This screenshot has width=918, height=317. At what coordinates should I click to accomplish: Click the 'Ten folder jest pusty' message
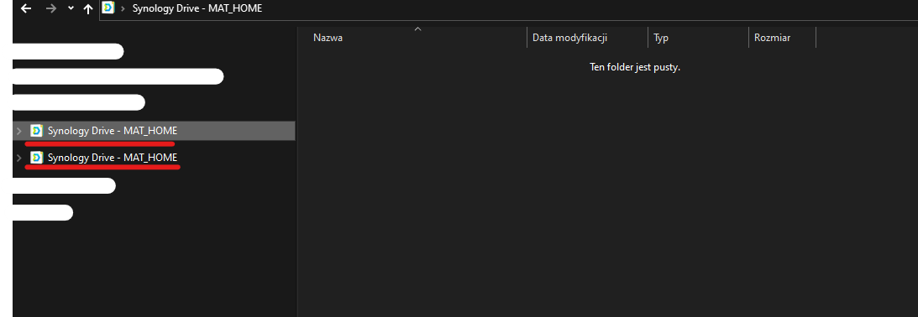click(635, 67)
